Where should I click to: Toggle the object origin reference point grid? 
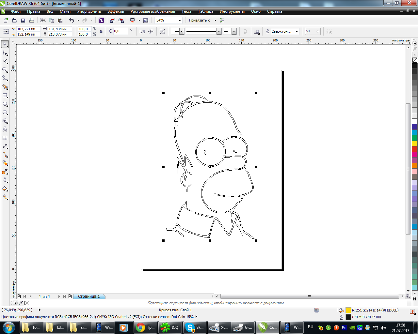(6, 31)
